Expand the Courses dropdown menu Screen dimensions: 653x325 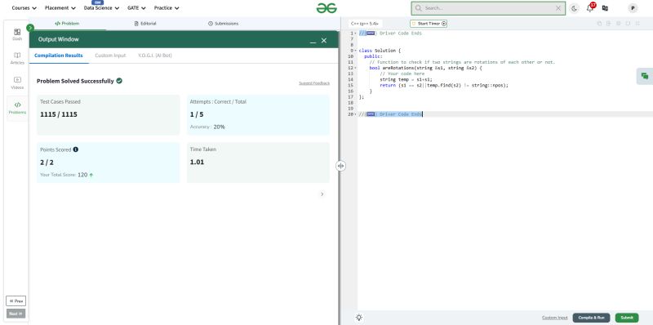pyautogui.click(x=24, y=8)
